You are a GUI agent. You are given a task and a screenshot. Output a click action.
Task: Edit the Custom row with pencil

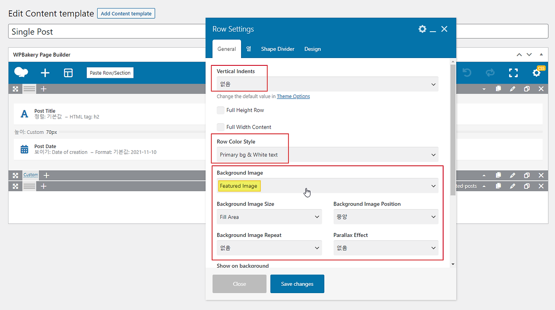pyautogui.click(x=513, y=175)
